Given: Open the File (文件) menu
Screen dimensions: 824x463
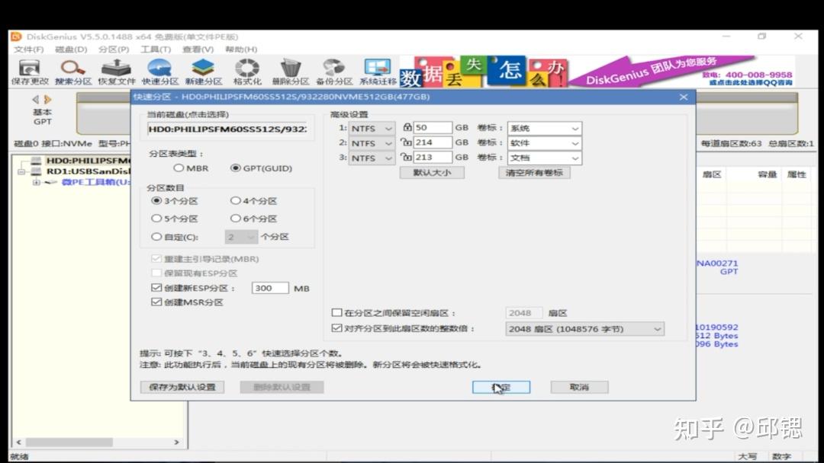Looking at the screenshot, I should click(x=28, y=49).
